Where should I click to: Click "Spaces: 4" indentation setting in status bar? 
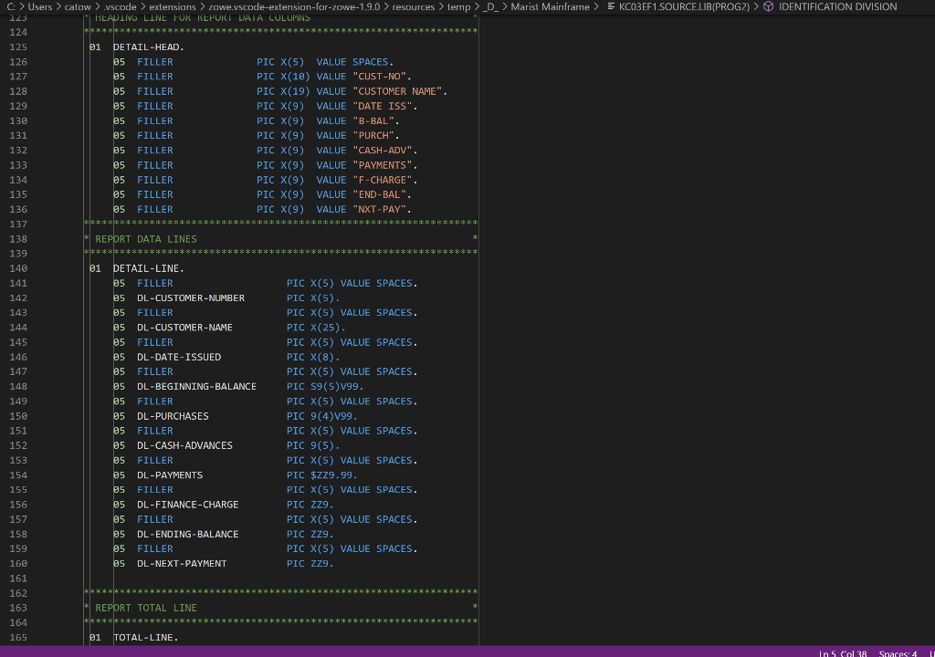900,653
